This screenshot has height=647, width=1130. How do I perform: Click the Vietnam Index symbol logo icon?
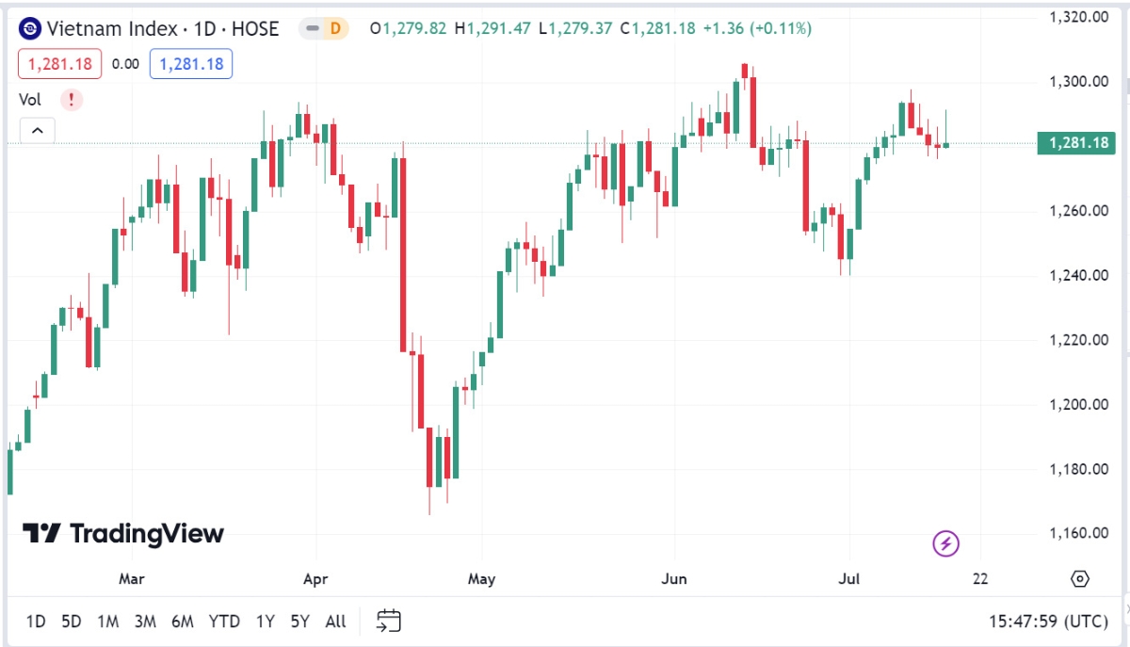tap(30, 29)
